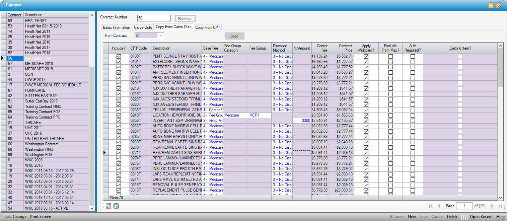Image resolution: width=507 pixels, height=221 pixels.
Task: Click the Clear All button
Action: coord(116,198)
